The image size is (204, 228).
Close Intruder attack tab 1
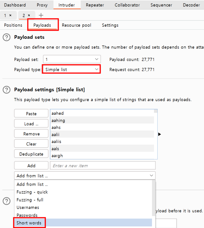(10, 15)
